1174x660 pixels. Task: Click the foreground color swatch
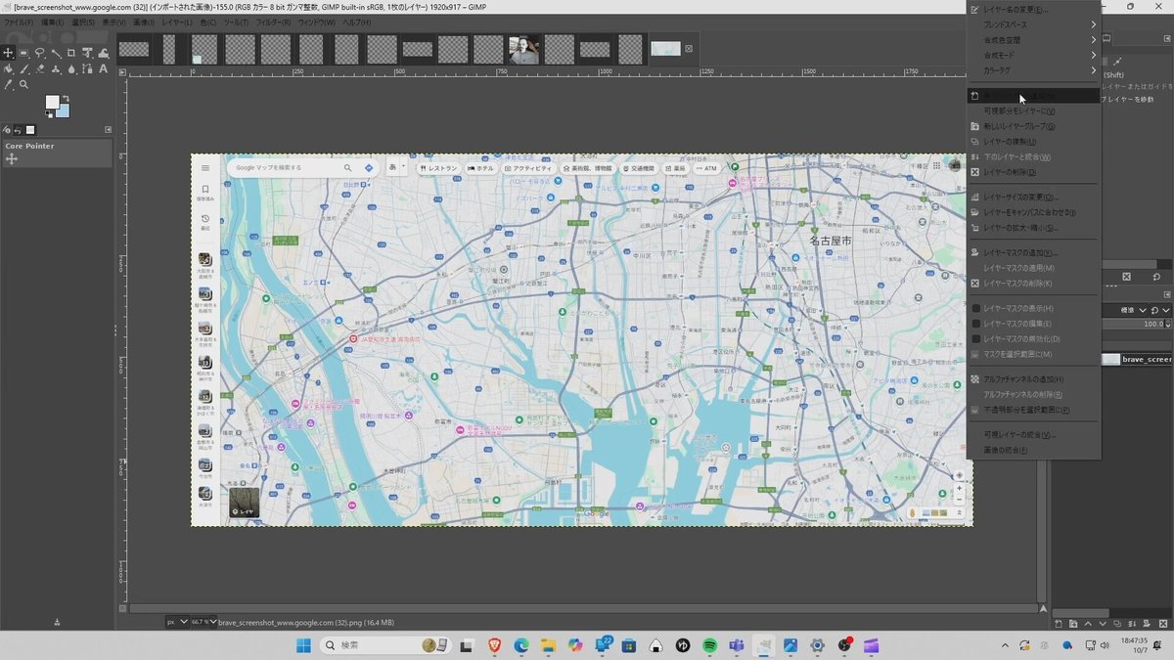point(52,103)
